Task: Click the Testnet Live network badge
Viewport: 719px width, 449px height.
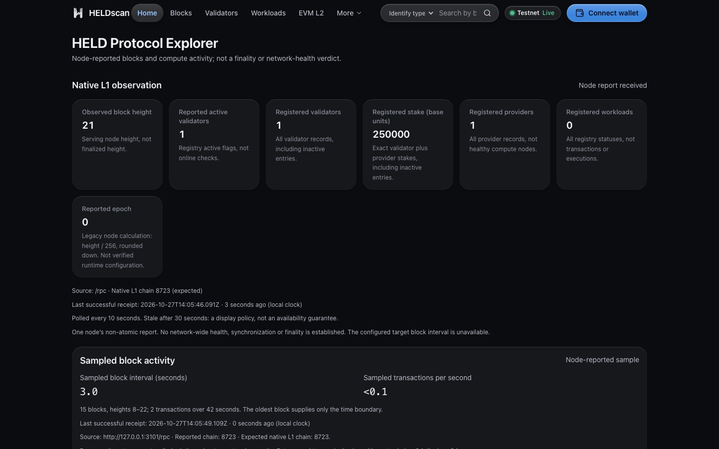Action: [532, 13]
